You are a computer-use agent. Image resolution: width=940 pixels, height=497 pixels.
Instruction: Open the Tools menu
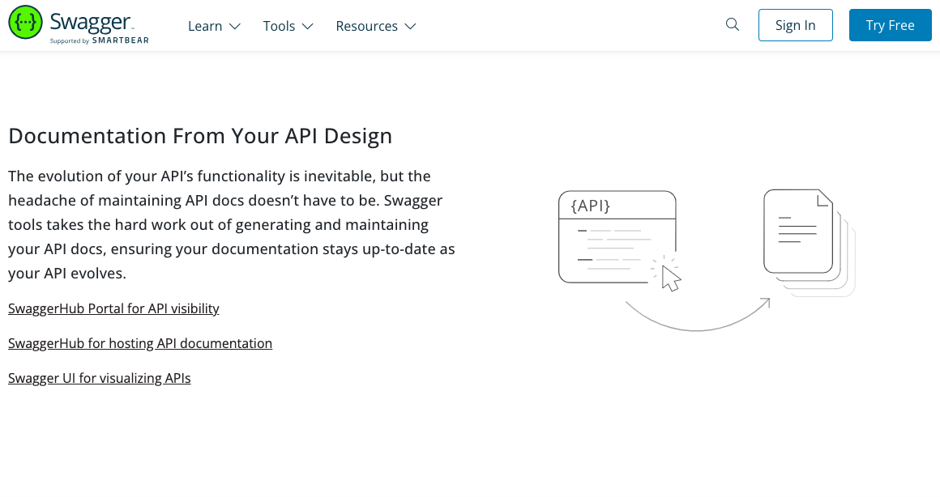pos(279,26)
